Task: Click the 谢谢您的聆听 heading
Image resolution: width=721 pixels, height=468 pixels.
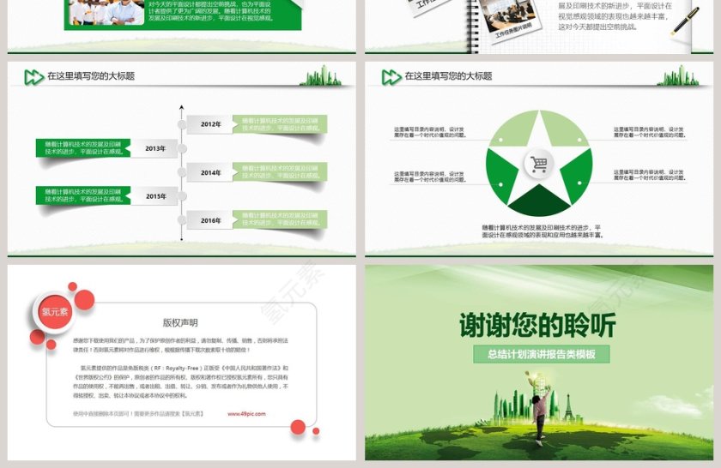Action: tap(537, 325)
